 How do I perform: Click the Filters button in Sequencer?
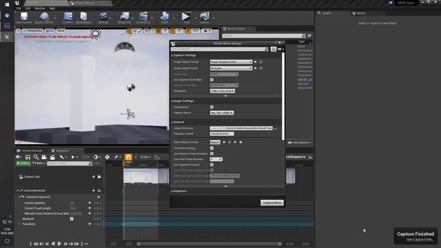pyautogui.click(x=39, y=163)
